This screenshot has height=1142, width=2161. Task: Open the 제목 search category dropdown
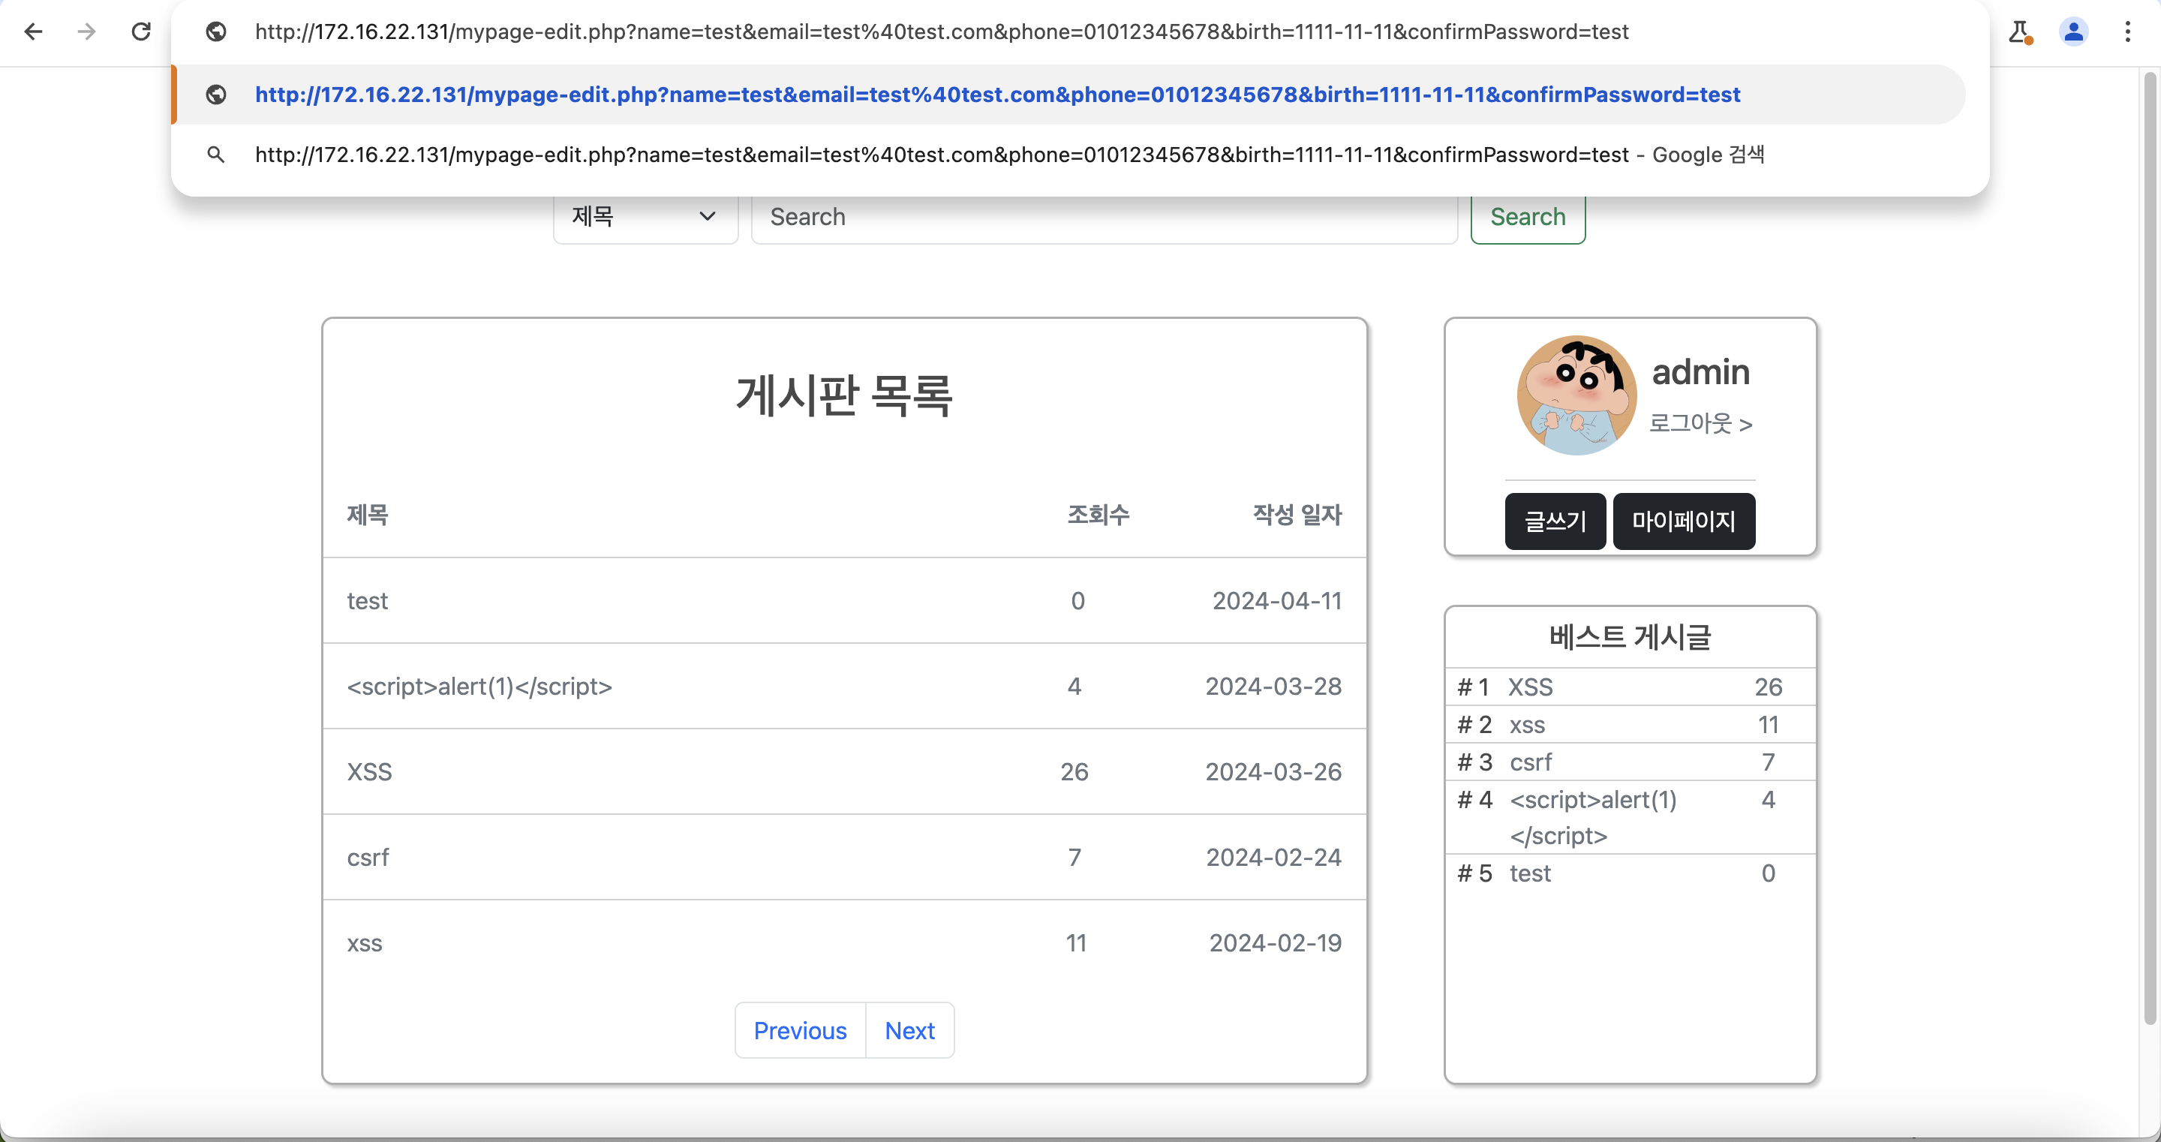pos(645,218)
